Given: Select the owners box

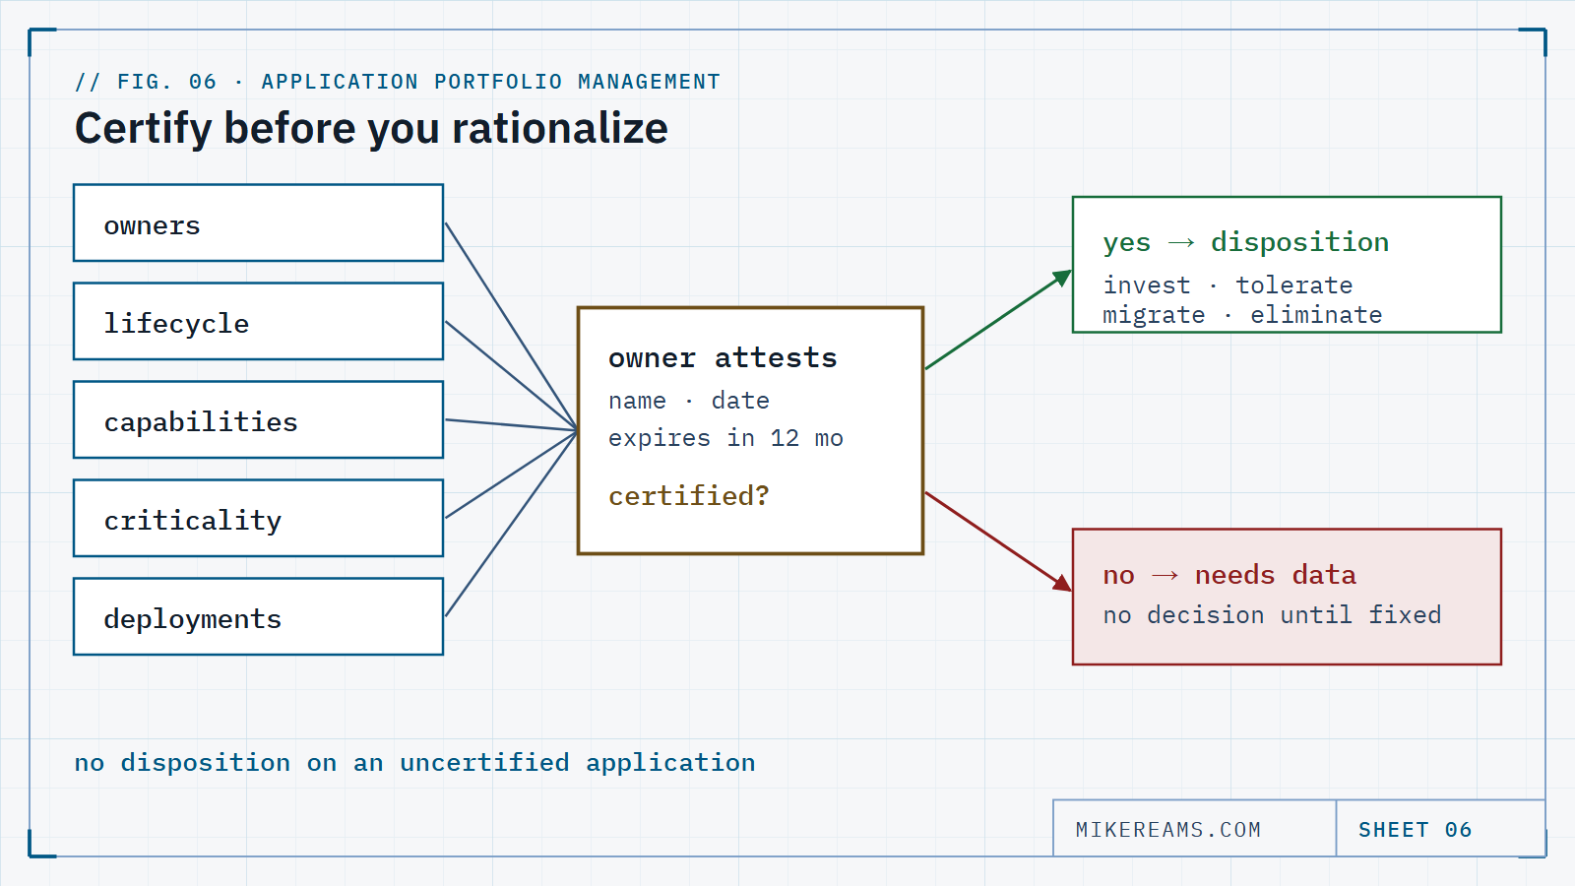Looking at the screenshot, I should [258, 222].
